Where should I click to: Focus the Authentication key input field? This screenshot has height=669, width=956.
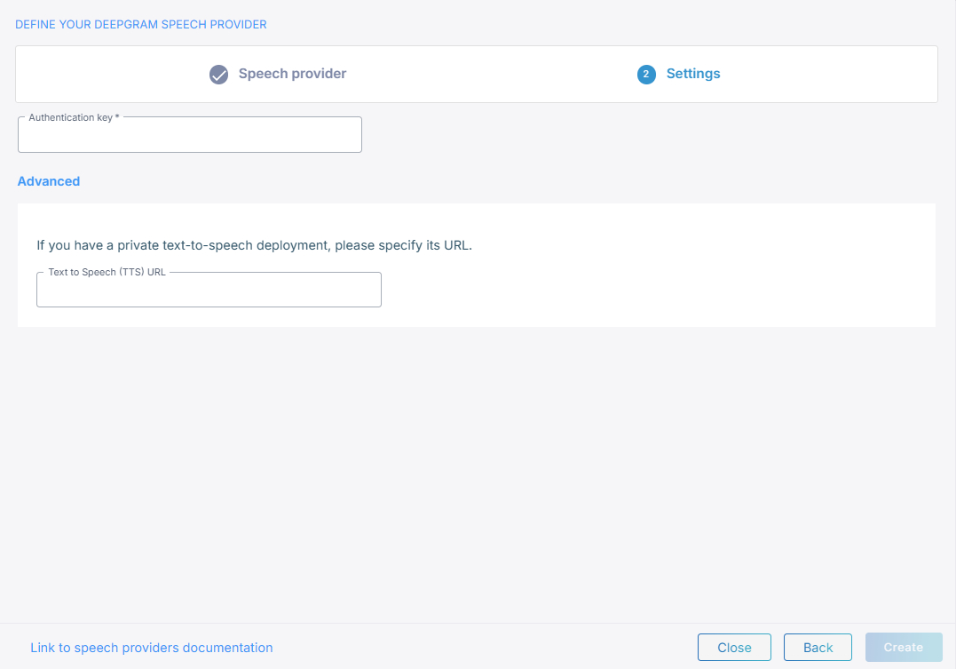coord(190,134)
